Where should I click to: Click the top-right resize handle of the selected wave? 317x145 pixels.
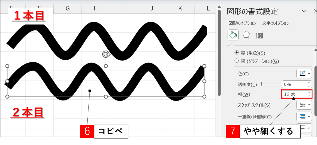[204, 66]
